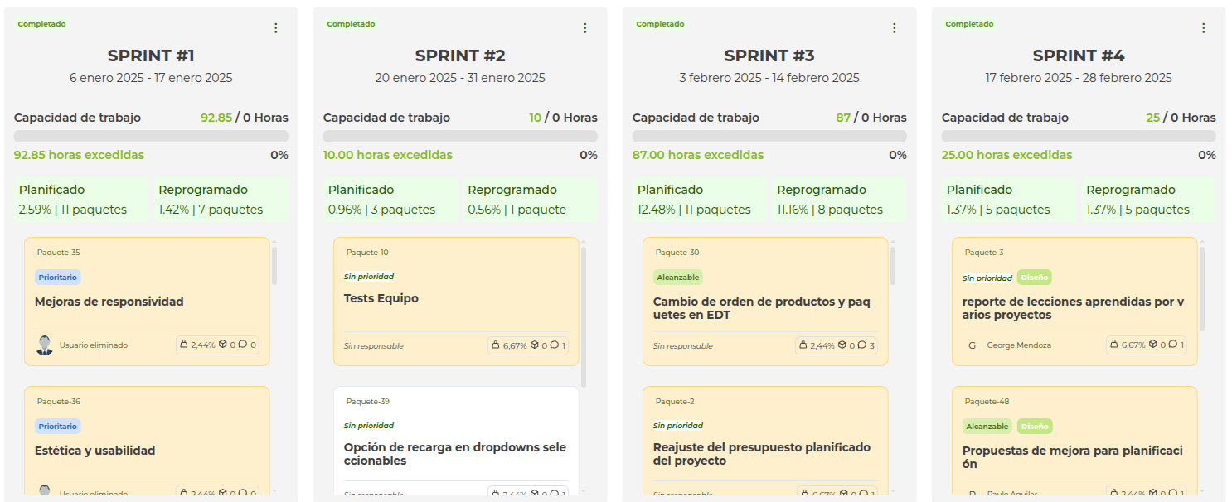
Task: Click George Mendoza's avatar initial
Action: 972,345
